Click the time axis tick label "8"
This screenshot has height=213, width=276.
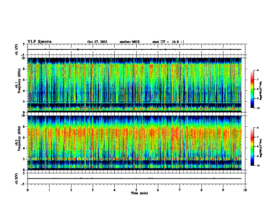pos(201,190)
